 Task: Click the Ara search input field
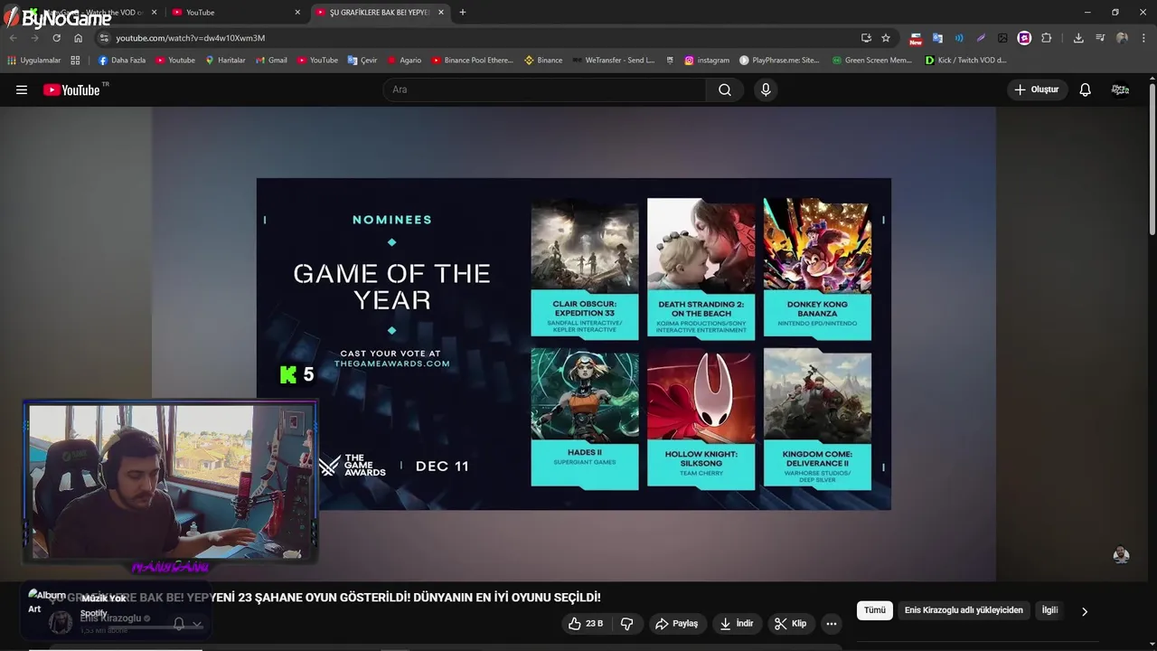tap(545, 90)
